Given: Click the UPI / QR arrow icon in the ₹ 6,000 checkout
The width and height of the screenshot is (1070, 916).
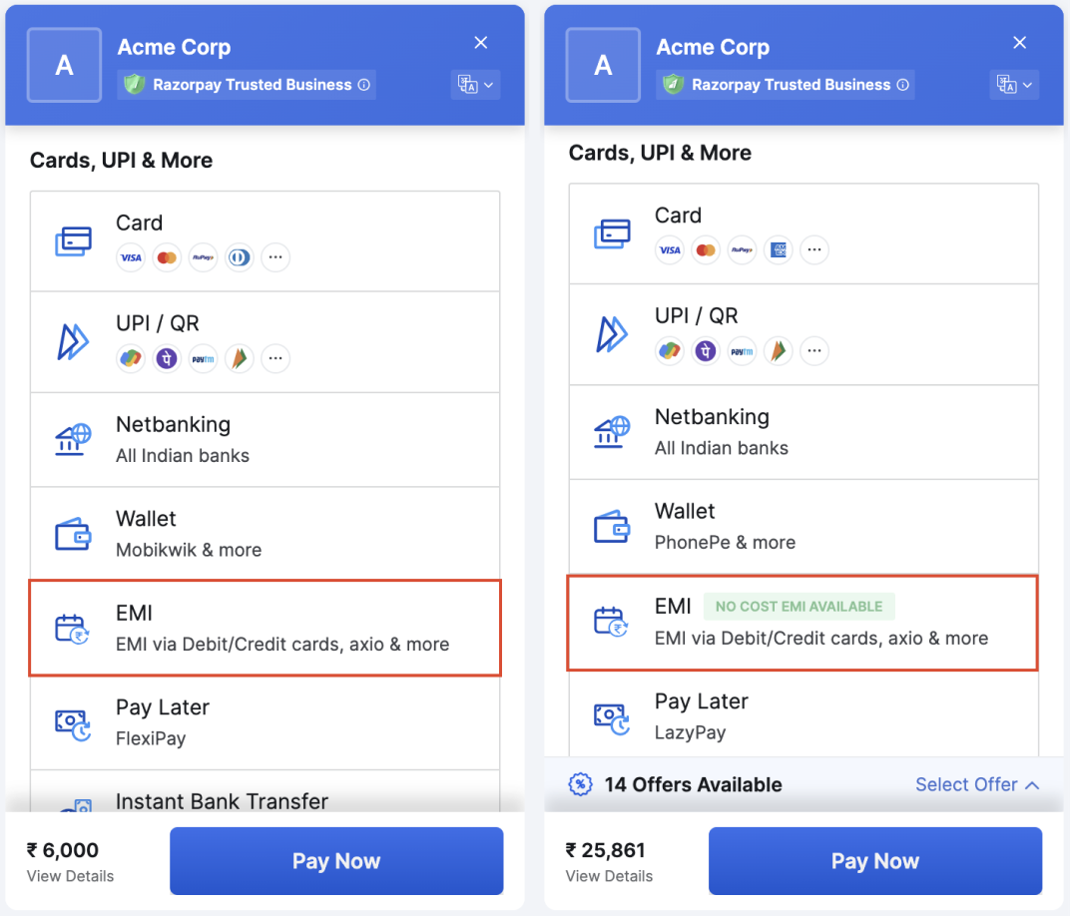Looking at the screenshot, I should coord(73,341).
